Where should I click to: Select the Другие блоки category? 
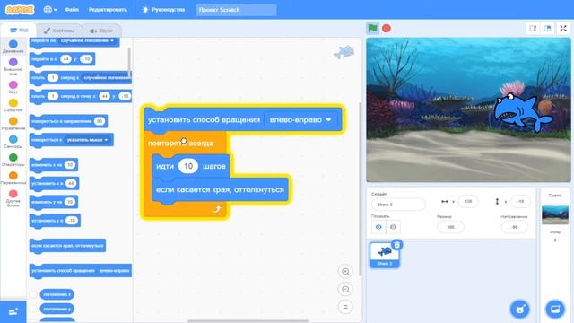(13, 197)
